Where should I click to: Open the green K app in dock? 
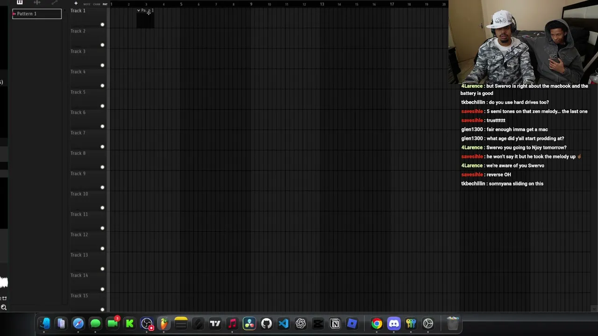pos(129,323)
